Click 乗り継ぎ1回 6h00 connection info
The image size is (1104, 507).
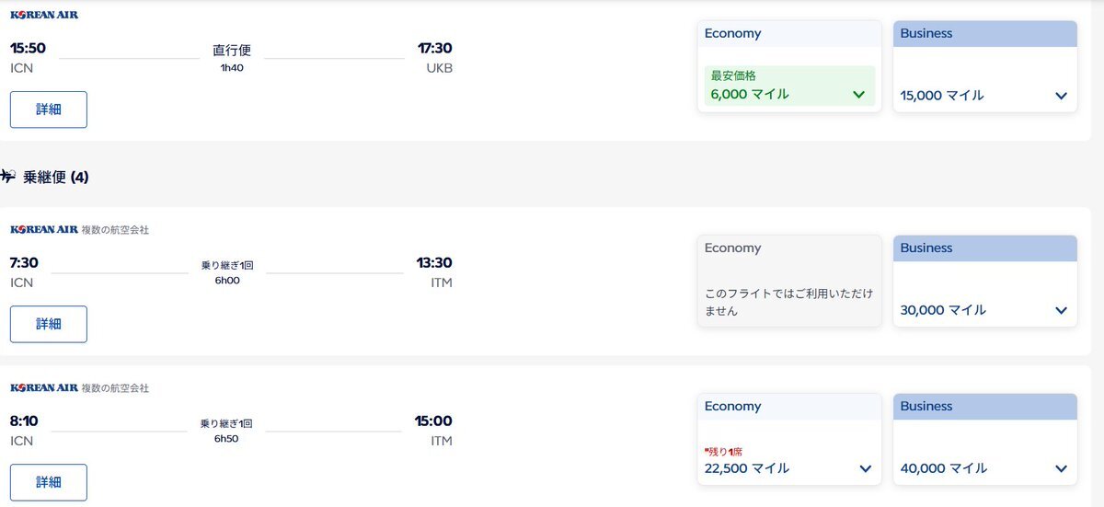pos(227,272)
